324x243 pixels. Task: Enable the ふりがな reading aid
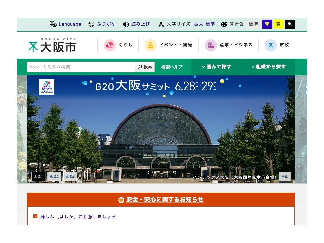(x=106, y=24)
